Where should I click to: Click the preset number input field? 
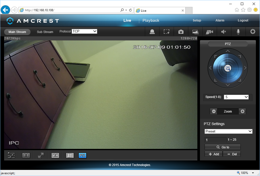coord(215,140)
